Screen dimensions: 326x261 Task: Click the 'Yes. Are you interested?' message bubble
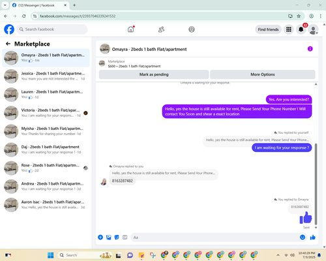point(289,100)
